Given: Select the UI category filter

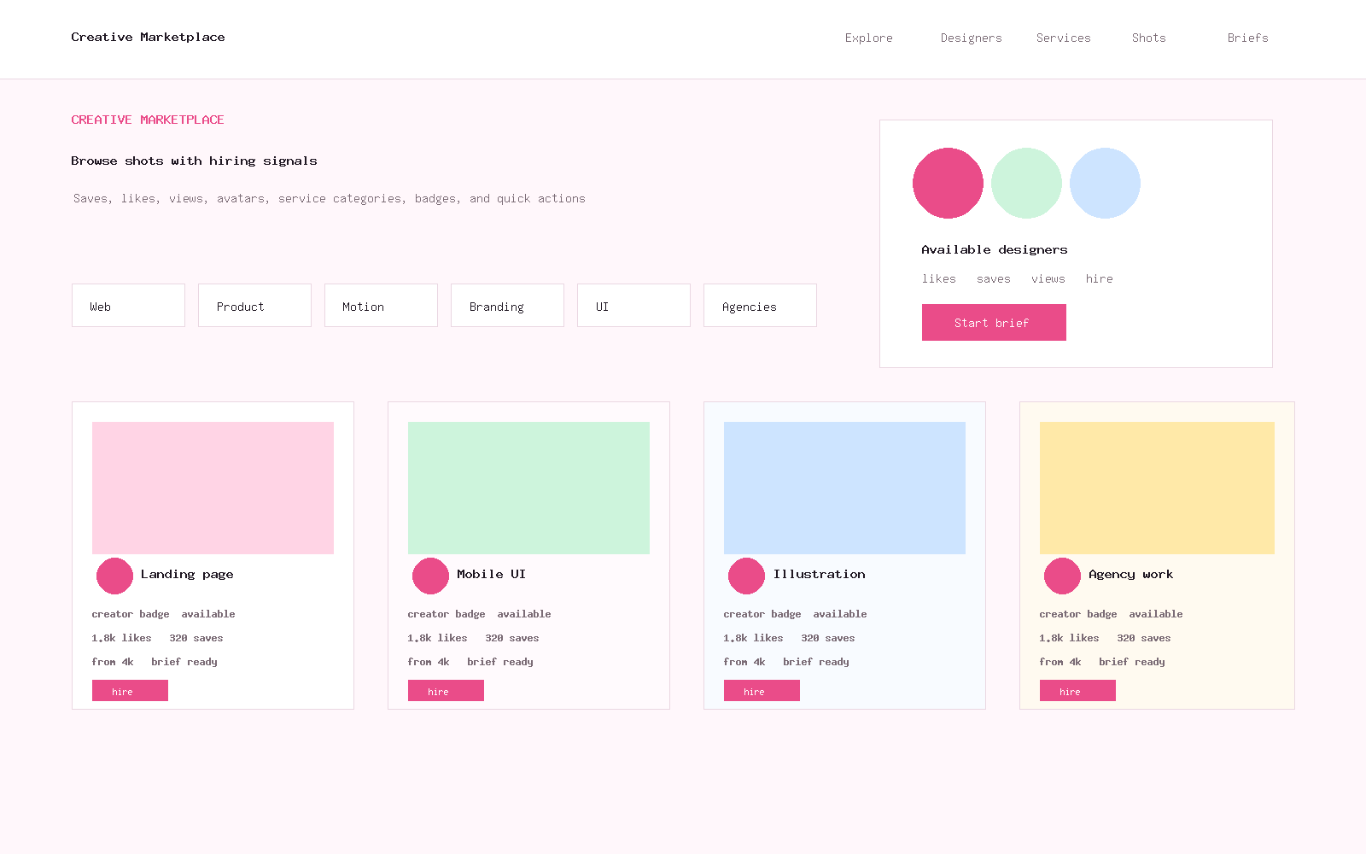Looking at the screenshot, I should point(633,306).
